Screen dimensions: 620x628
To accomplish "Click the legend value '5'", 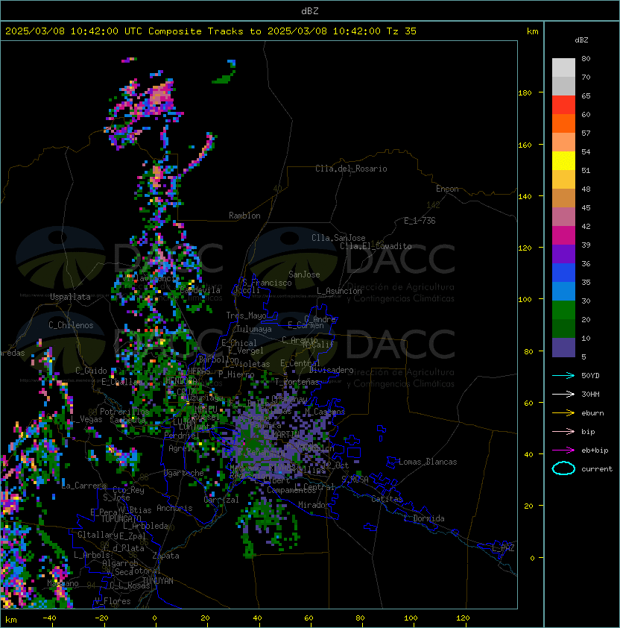I will pyautogui.click(x=583, y=357).
